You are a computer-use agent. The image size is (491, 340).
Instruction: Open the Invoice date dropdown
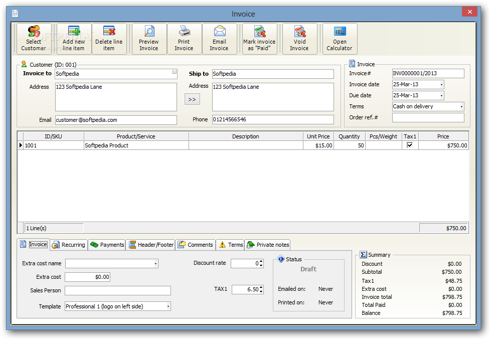[x=441, y=85]
